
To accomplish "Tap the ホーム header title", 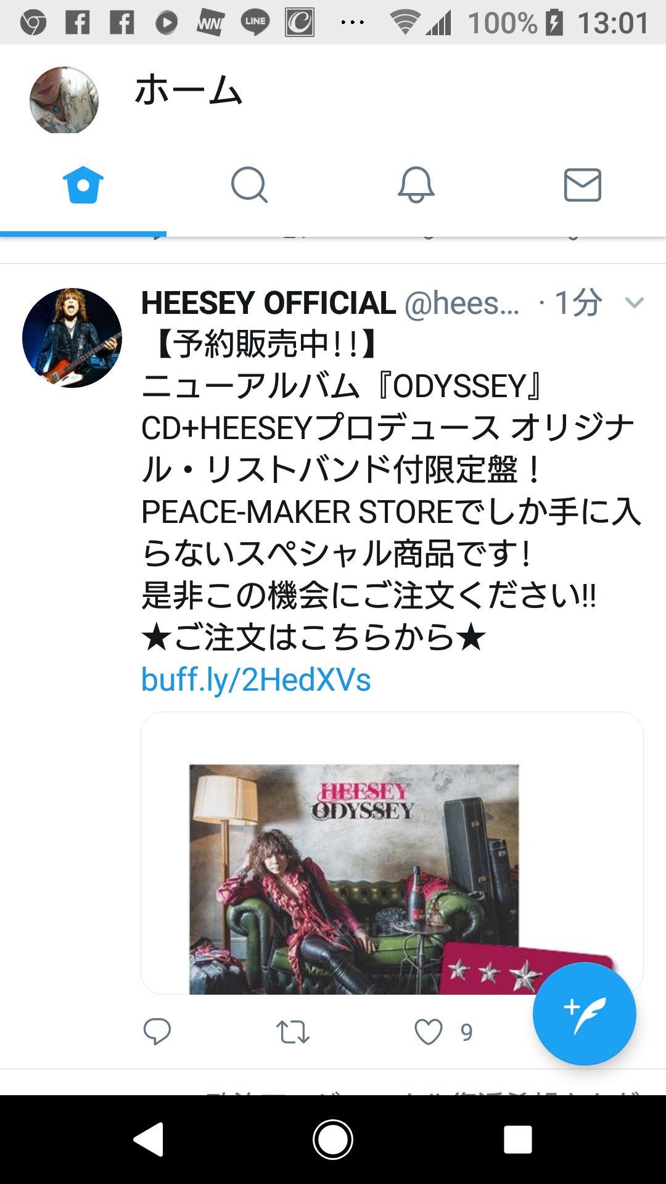I will point(188,90).
